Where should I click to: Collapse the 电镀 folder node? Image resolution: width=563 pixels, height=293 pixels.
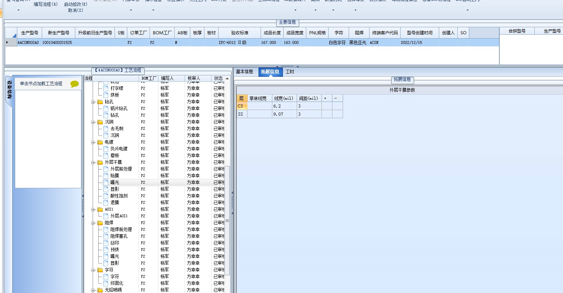(x=93, y=142)
